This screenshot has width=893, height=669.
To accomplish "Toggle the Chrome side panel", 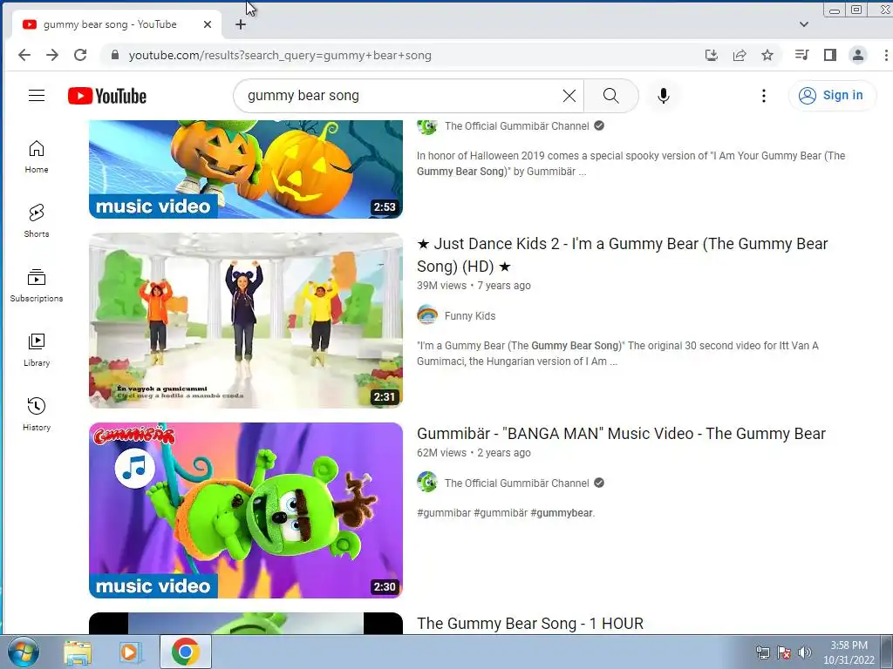I will click(x=830, y=55).
